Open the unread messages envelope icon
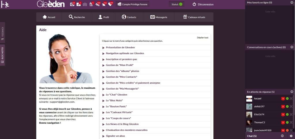The width and height of the screenshot is (295, 139). [x=72, y=4]
